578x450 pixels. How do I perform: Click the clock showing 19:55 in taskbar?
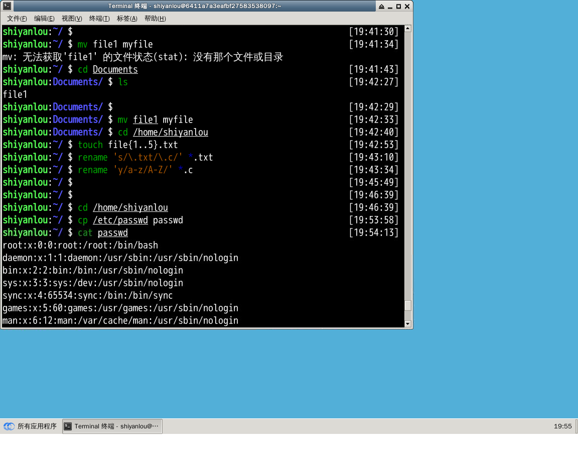pyautogui.click(x=562, y=426)
